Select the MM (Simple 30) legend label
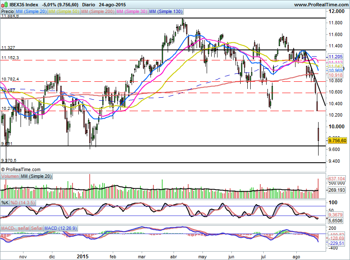This screenshot has width=350, height=260. coord(132,11)
